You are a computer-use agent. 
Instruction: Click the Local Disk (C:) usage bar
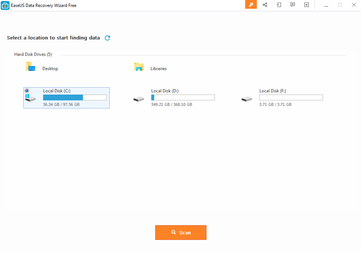pos(75,97)
